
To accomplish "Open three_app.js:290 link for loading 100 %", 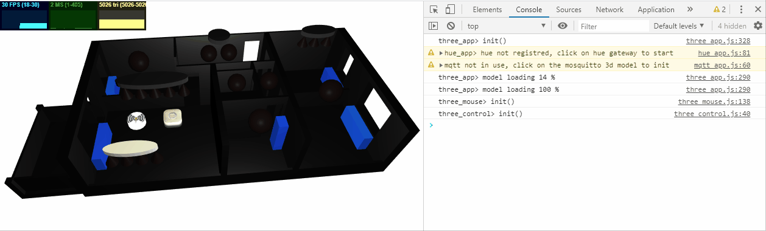I will (718, 90).
